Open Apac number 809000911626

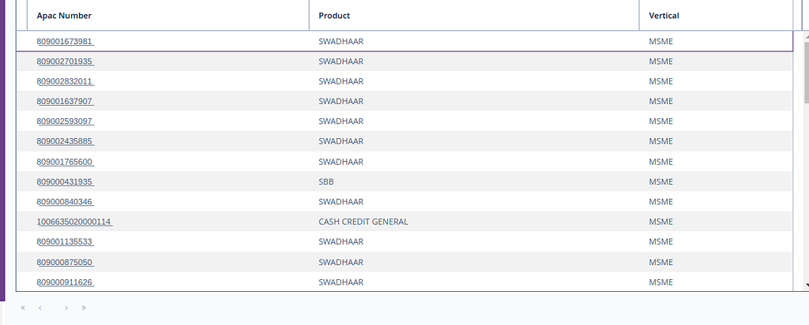click(x=65, y=282)
